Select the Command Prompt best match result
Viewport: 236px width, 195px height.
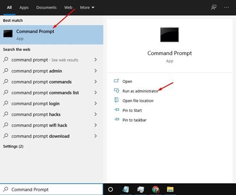point(51,34)
